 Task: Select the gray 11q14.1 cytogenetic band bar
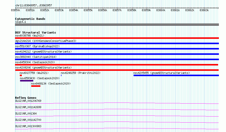[117, 25]
